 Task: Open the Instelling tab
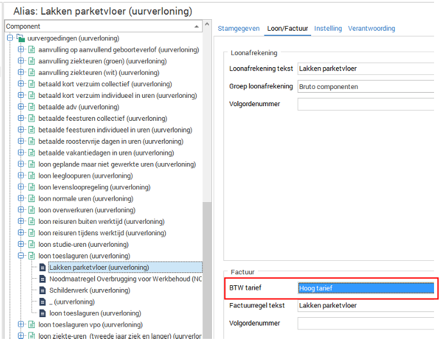pos(327,29)
